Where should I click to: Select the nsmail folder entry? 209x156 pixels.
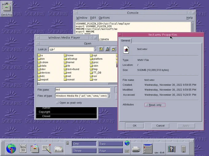point(69,80)
